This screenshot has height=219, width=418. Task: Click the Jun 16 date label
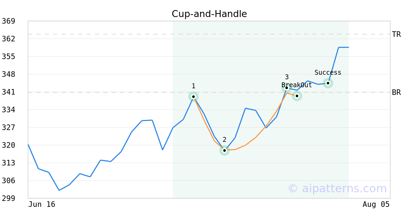[x=42, y=204]
